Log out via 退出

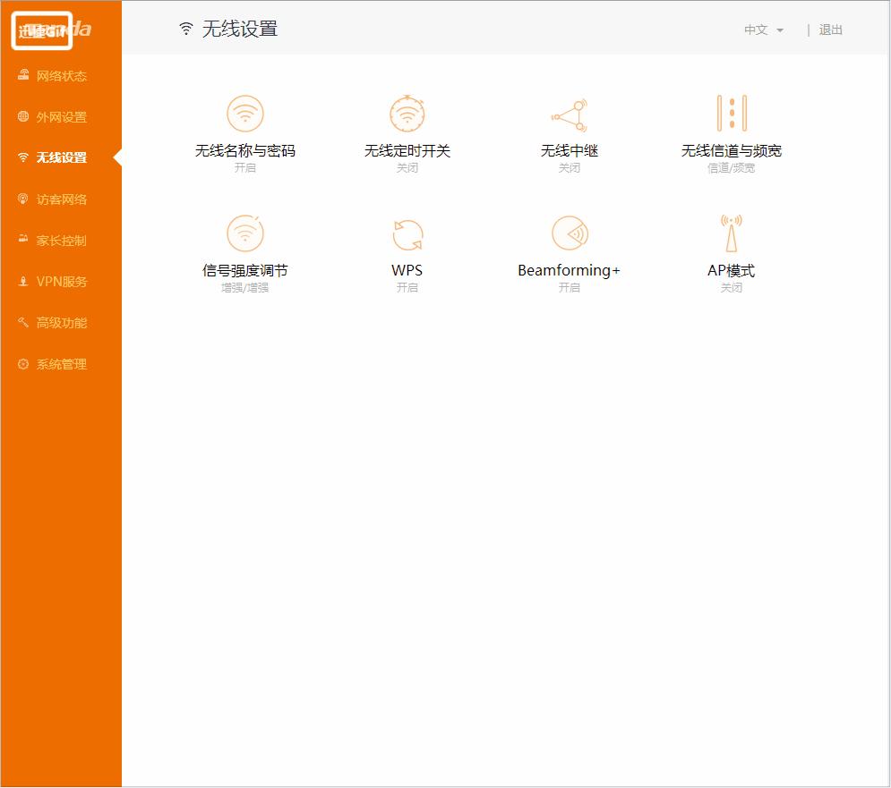point(831,29)
